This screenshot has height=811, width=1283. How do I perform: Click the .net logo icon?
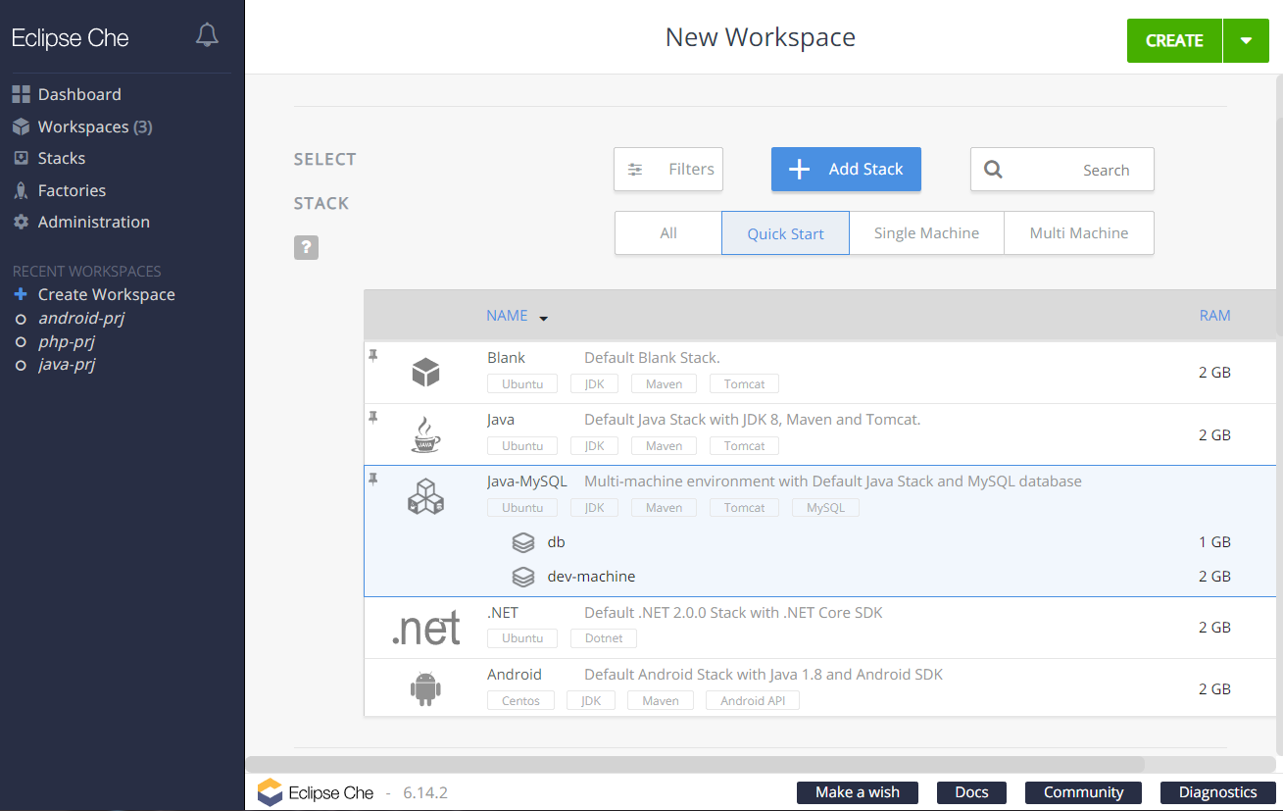pos(425,629)
